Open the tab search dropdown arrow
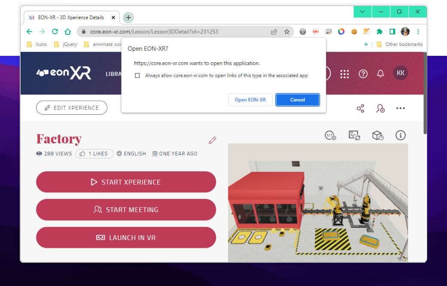Viewport: 447px width, 286px height. [362, 12]
